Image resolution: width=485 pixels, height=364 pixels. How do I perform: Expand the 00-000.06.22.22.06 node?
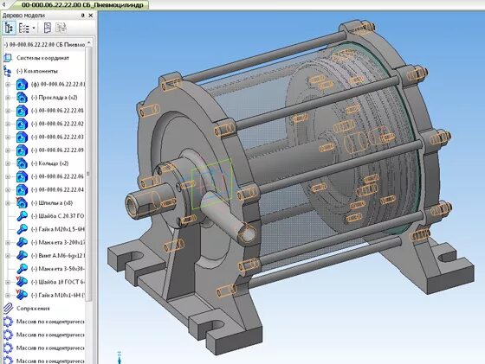pos(8,176)
